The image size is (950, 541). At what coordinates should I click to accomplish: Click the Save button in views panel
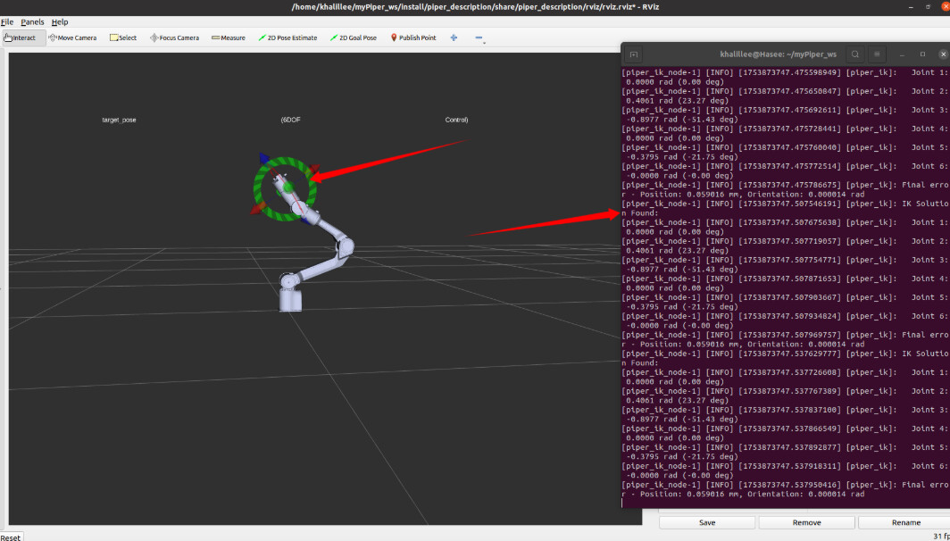tap(707, 522)
